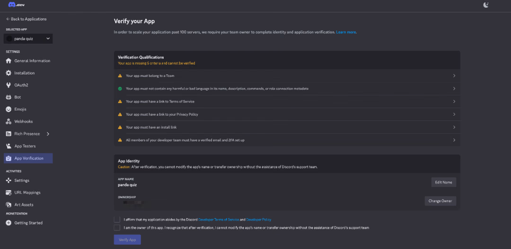
Task: Open the panda quiz app selector dropdown
Action: [28, 38]
